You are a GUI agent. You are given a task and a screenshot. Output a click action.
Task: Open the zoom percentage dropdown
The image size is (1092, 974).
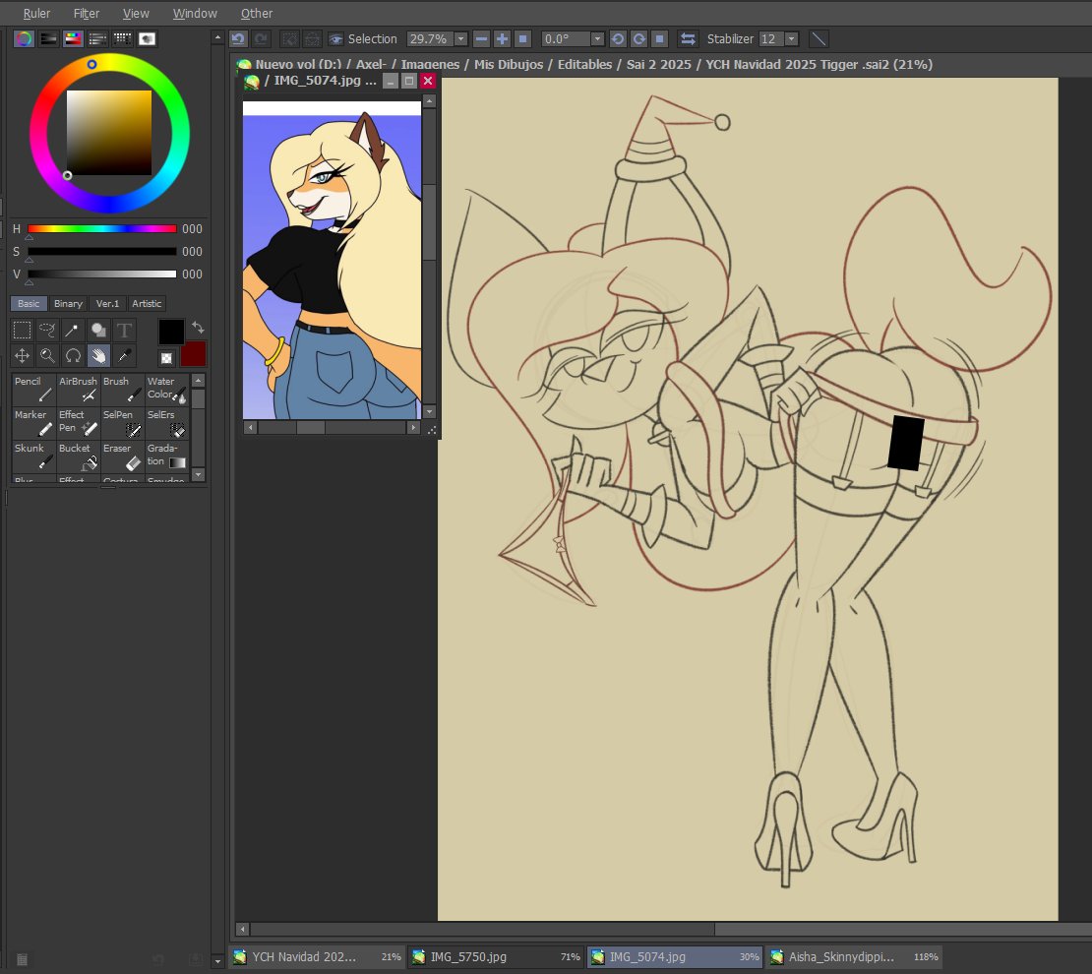[x=460, y=38]
